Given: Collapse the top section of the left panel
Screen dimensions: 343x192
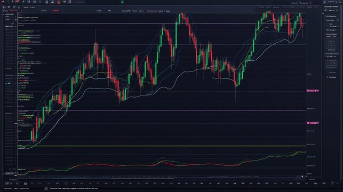Looking at the screenshot, I should pyautogui.click(x=3, y=14).
